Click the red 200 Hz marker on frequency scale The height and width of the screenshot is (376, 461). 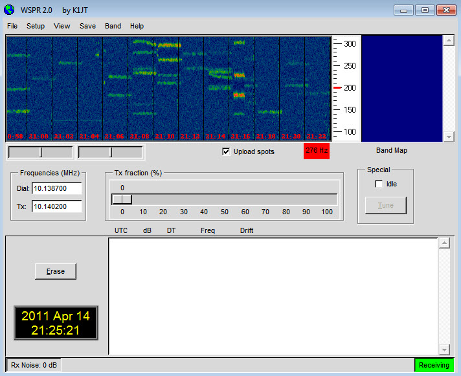point(337,87)
